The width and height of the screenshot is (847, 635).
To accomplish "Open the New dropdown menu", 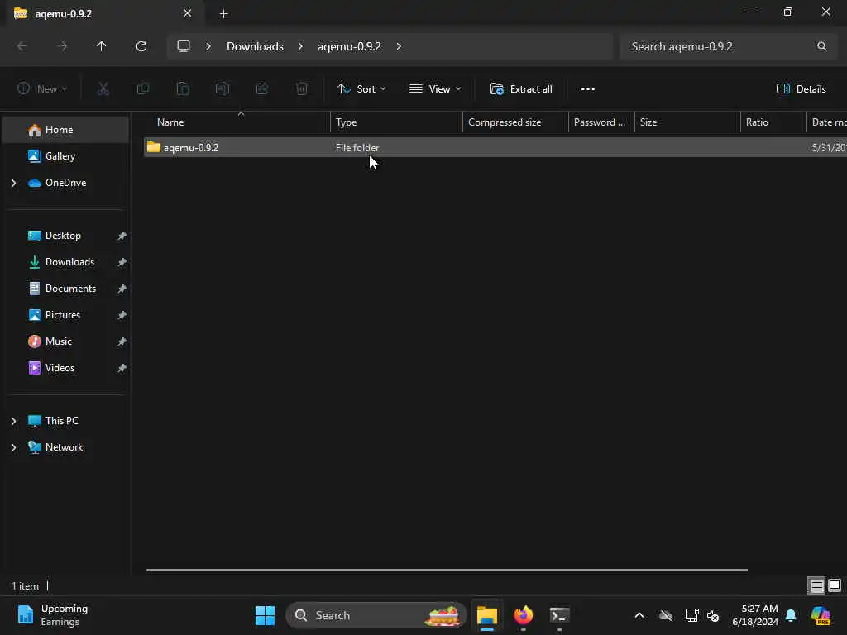I will pos(42,89).
